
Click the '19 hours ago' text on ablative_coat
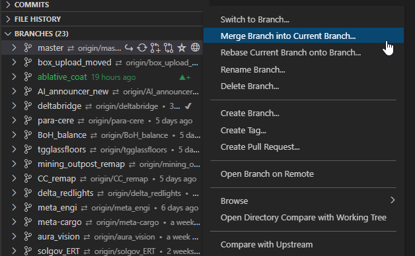(113, 77)
